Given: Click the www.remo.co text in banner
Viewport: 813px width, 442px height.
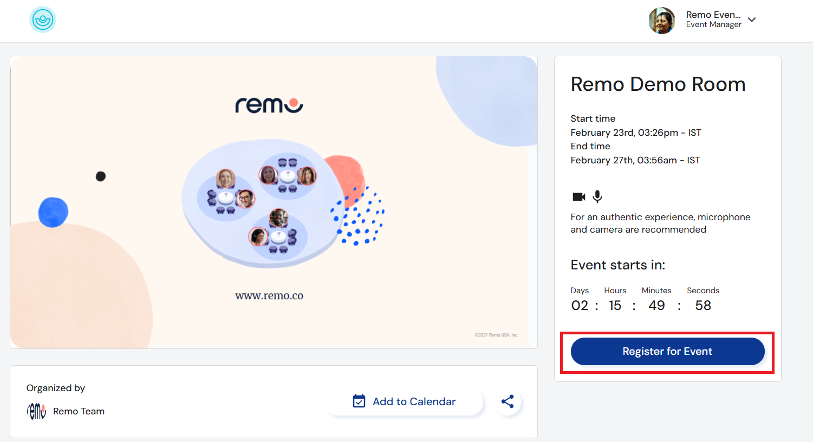Looking at the screenshot, I should [x=269, y=296].
